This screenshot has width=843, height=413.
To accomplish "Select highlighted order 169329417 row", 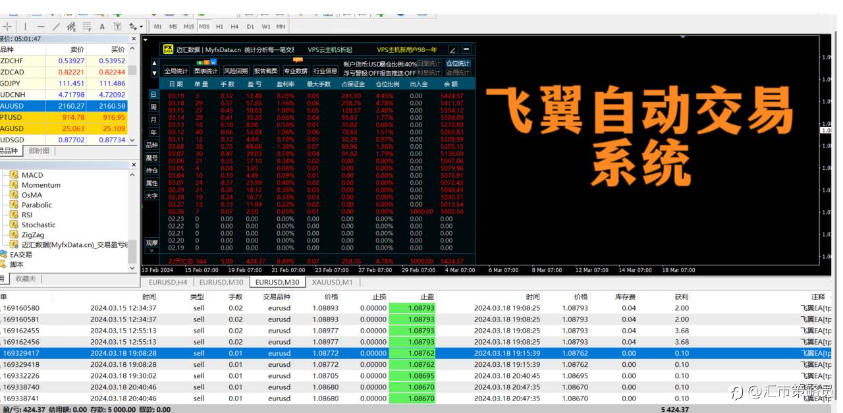I will 416,353.
